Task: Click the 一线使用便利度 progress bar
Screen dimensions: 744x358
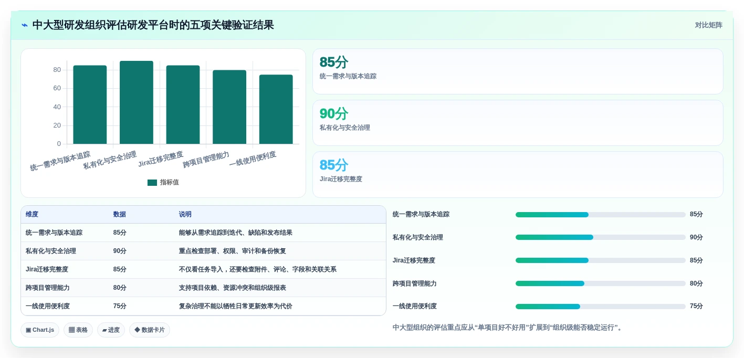Action: [601, 307]
